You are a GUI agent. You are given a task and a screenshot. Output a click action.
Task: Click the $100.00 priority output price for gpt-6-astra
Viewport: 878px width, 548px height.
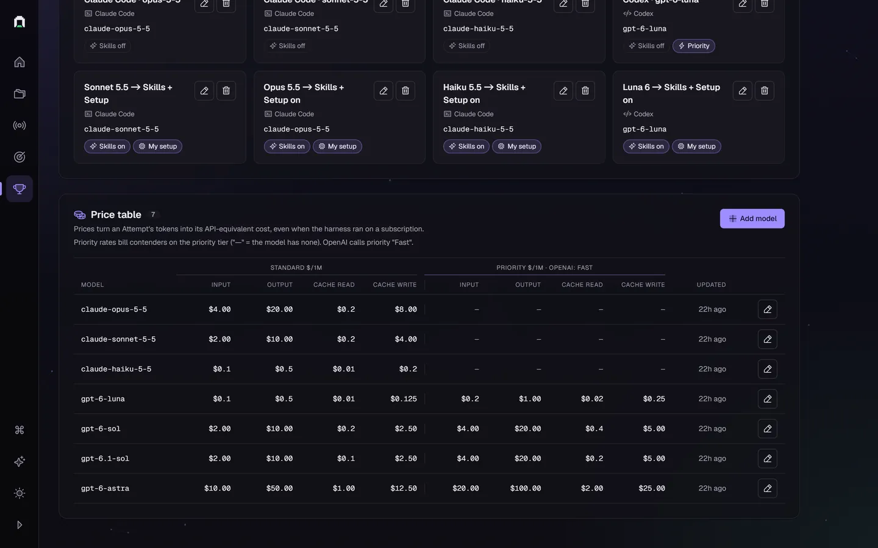(x=526, y=488)
